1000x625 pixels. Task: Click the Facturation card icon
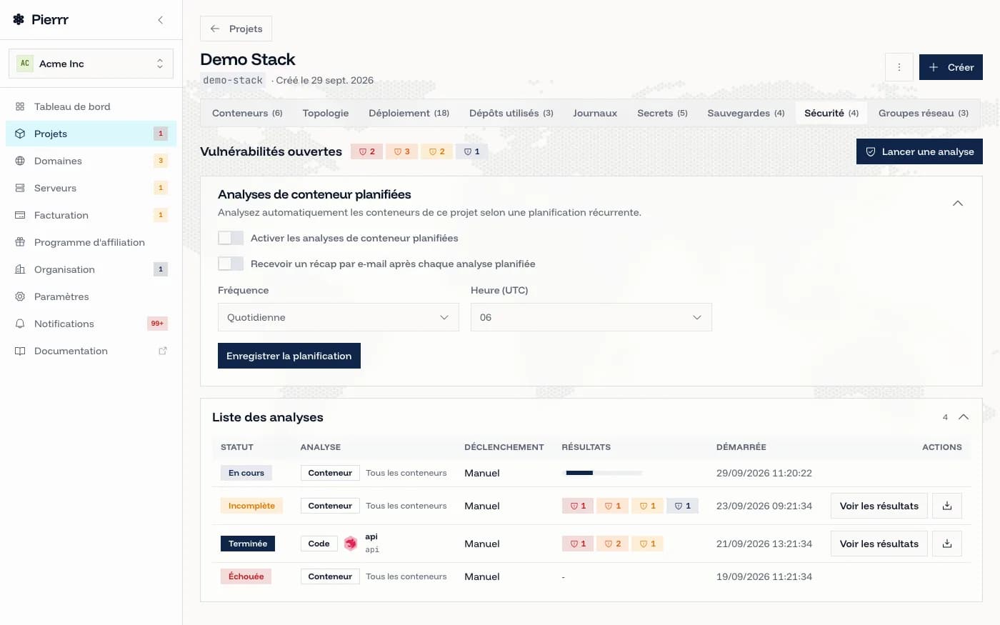click(x=20, y=215)
